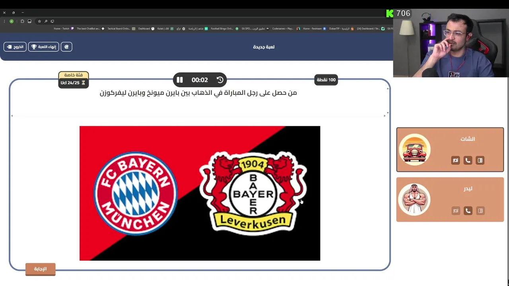
Task: Click the الخروج exit button
Action: (15, 47)
